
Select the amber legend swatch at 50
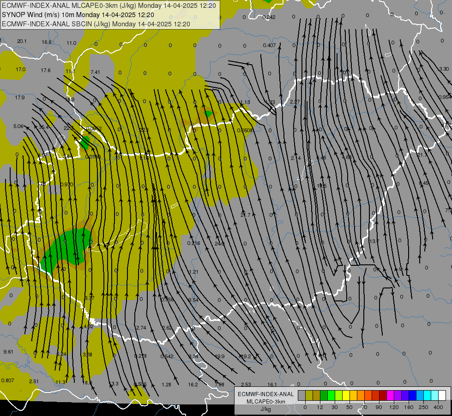coord(353,395)
